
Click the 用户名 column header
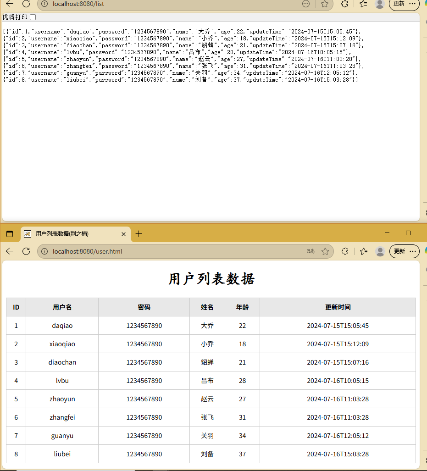(62, 307)
